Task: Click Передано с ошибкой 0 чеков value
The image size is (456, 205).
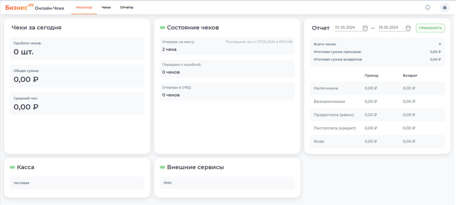Action: [x=171, y=72]
